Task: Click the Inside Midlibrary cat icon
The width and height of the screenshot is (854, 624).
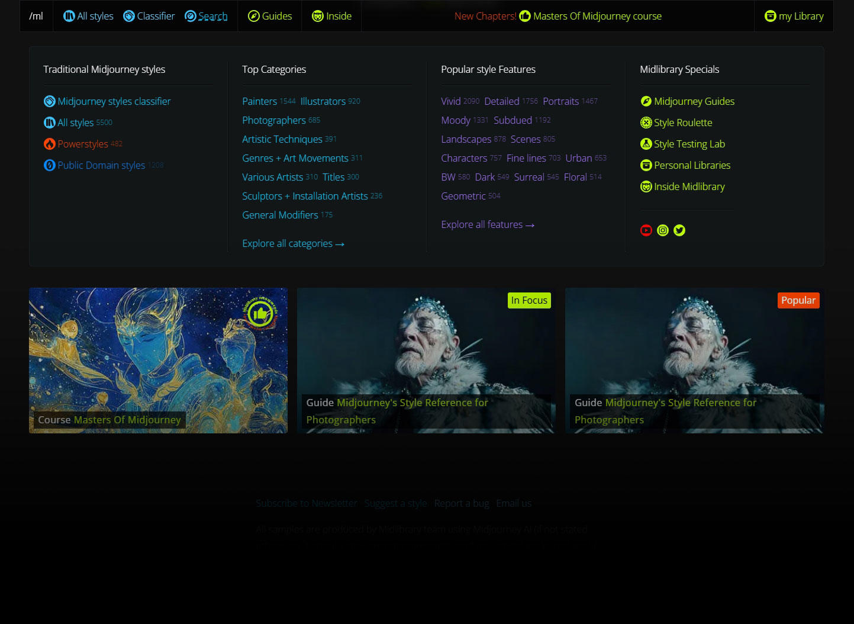Action: pos(646,186)
